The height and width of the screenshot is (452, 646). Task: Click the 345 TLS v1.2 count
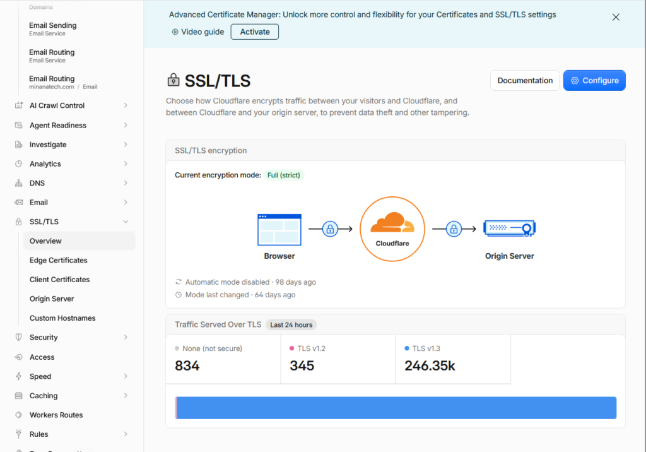coord(302,366)
